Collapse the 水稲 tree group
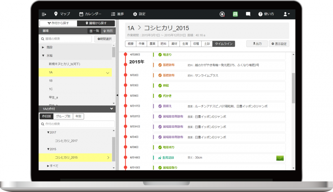The height and width of the screenshot is (192, 333). [43, 55]
